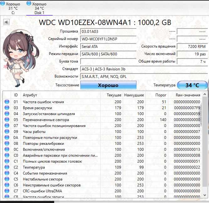Click the Атрибут column header

click(61, 95)
